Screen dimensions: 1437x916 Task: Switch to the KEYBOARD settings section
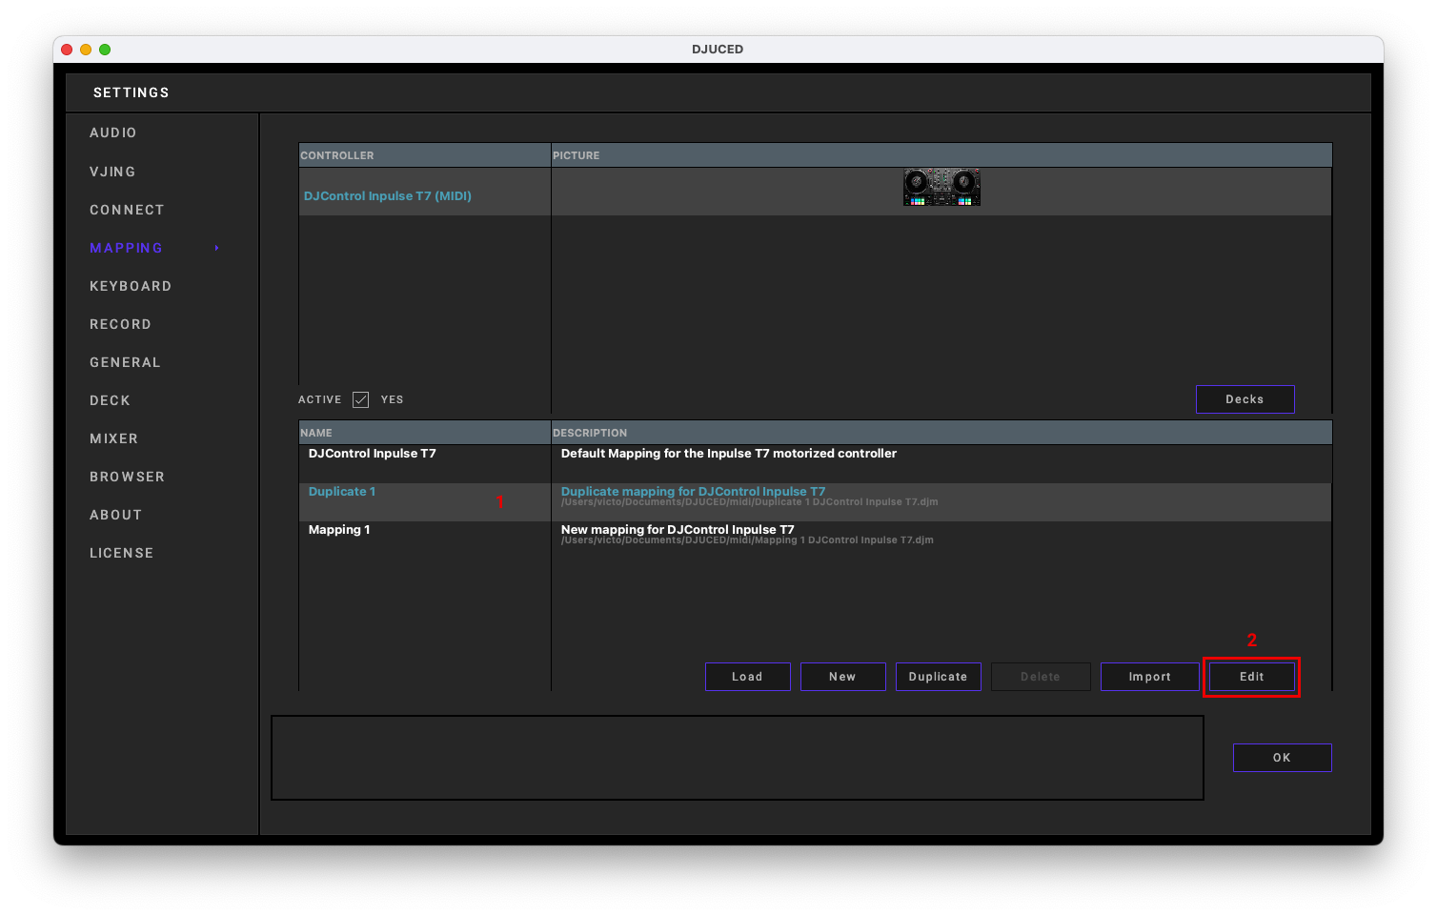(131, 286)
